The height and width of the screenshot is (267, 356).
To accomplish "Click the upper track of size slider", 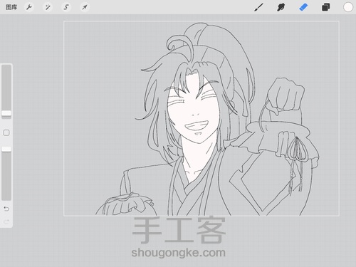I will click(6, 88).
